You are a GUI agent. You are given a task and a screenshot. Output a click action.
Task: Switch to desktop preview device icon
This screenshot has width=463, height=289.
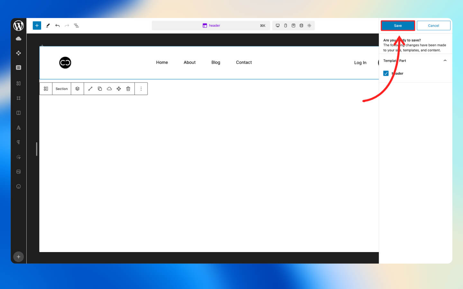click(x=277, y=26)
